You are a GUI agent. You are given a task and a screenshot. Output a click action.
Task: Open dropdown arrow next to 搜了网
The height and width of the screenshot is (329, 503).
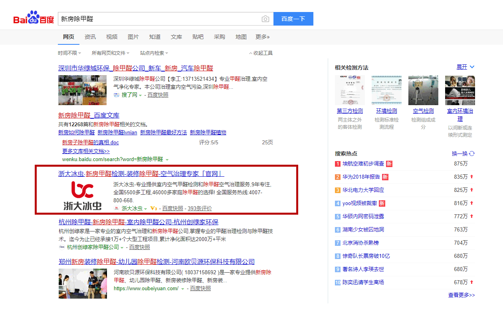pos(141,95)
